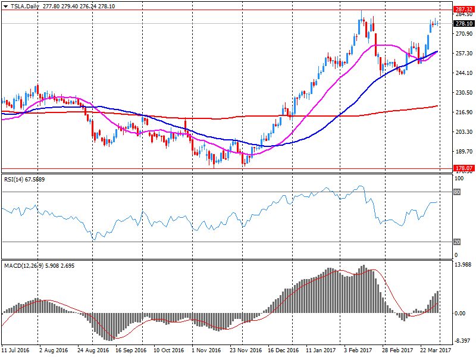Click the 203.30 price scale value
This screenshot has height=357, width=476.
(464, 132)
